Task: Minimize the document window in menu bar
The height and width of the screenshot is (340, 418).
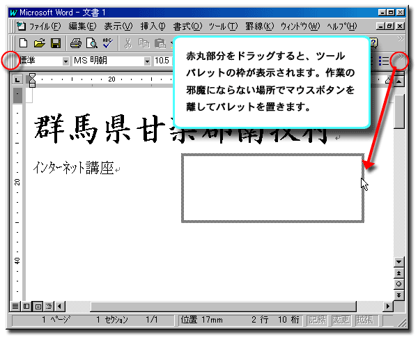Action: (381, 26)
